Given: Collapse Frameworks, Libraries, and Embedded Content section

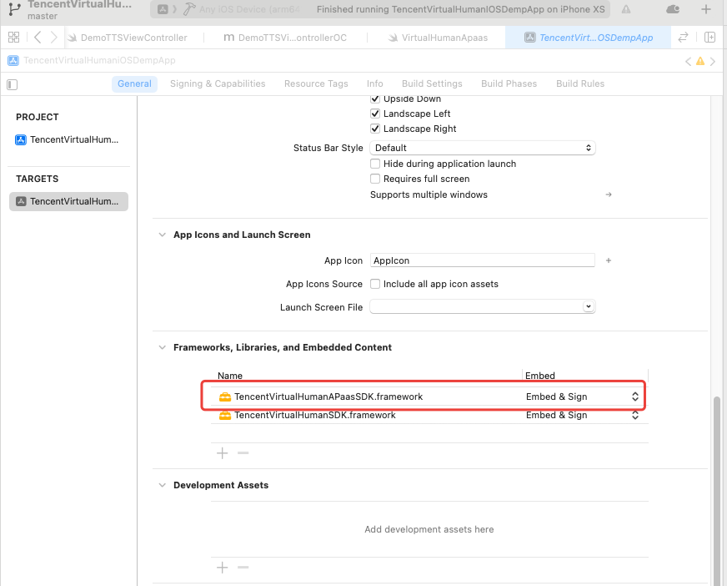Looking at the screenshot, I should click(163, 347).
